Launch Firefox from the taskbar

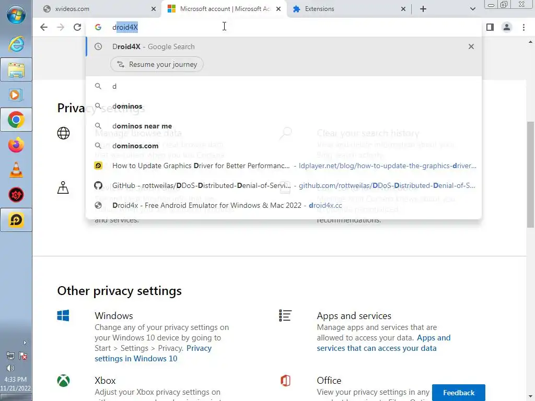16,145
